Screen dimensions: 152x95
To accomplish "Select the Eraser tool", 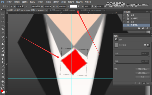I will click(x=3, y=51).
